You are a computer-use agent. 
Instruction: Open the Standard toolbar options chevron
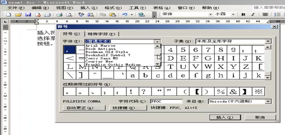click(x=154, y=15)
